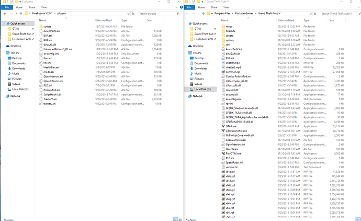The image size is (361, 221).
Task: Open Help icon in plugins window
Action: 181,7
